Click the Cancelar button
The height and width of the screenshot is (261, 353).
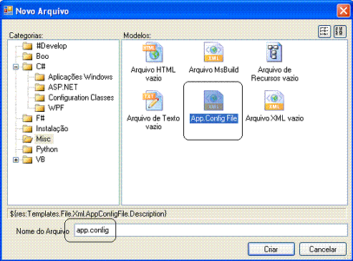[323, 250]
